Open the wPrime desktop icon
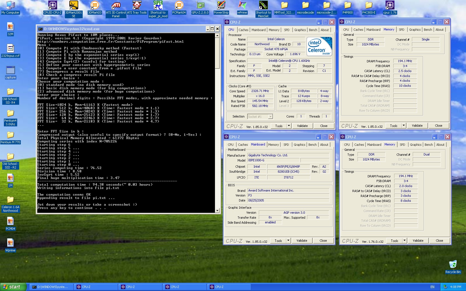466x291 pixels. [x=242, y=8]
